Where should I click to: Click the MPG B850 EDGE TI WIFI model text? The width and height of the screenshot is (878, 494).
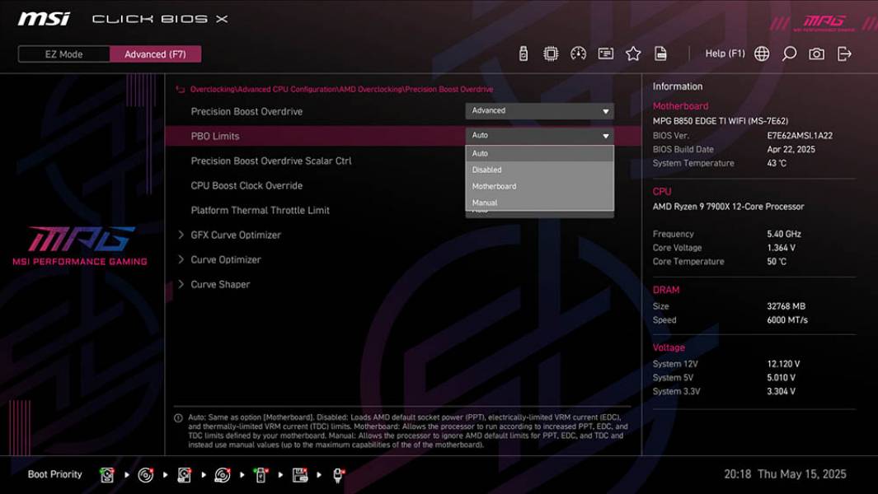[x=720, y=121]
